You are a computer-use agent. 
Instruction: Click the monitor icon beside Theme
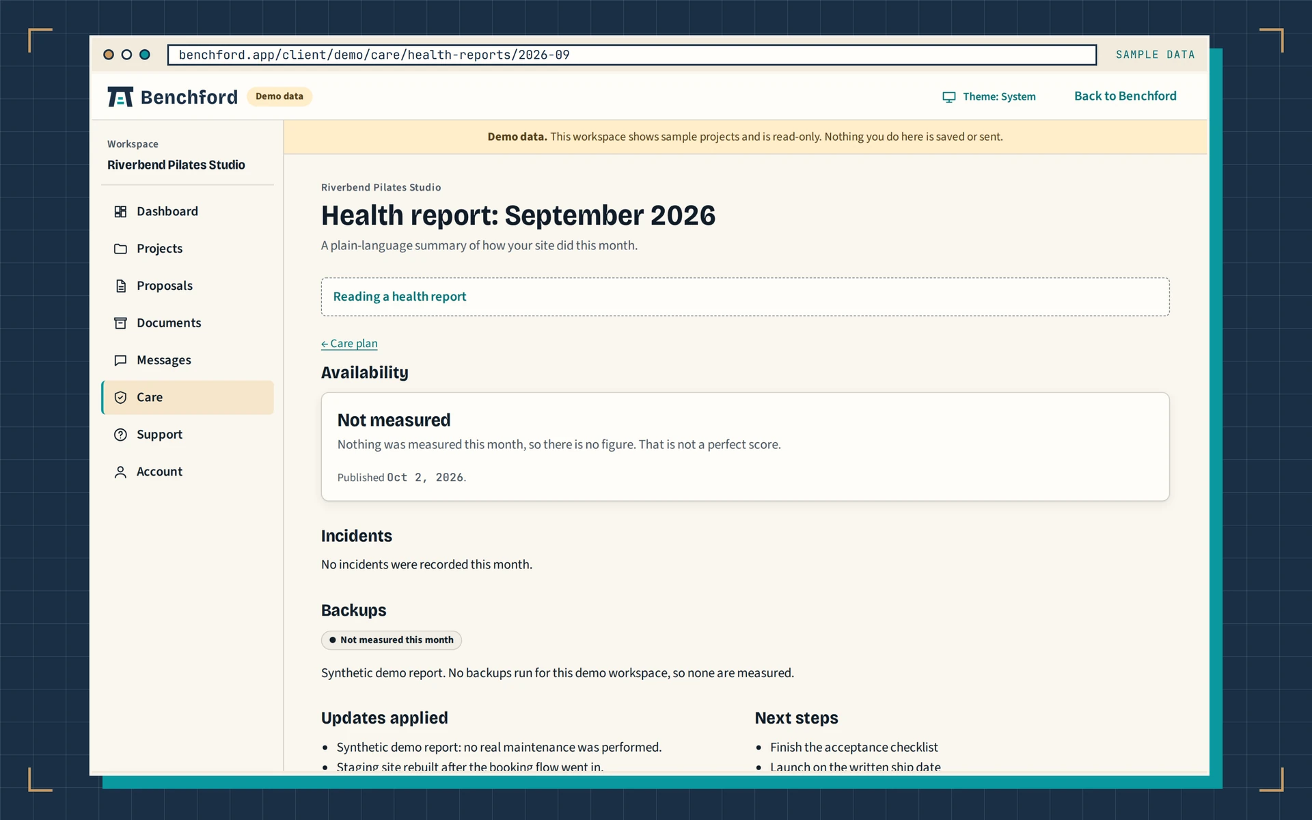click(949, 97)
